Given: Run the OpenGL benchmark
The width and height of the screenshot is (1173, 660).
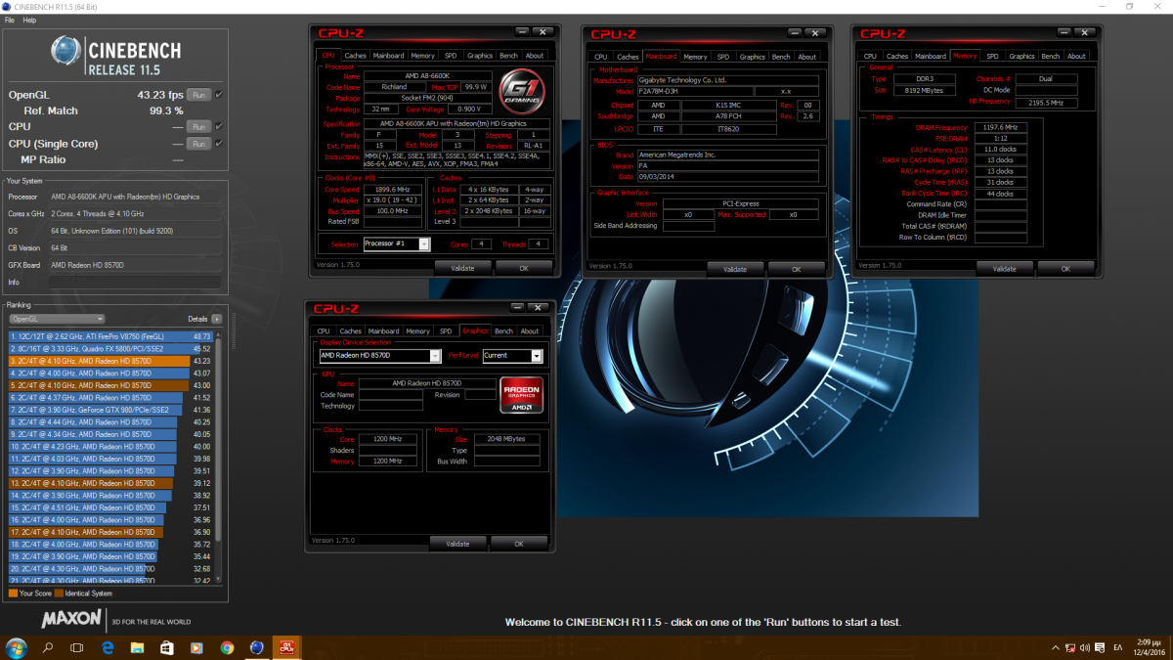Looking at the screenshot, I should click(x=198, y=95).
